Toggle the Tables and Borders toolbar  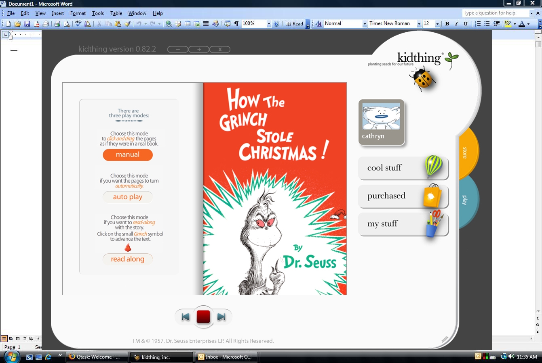(178, 24)
